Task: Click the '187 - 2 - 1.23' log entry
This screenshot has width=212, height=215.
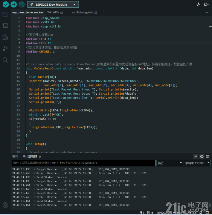Action: pyautogui.click(x=135, y=173)
